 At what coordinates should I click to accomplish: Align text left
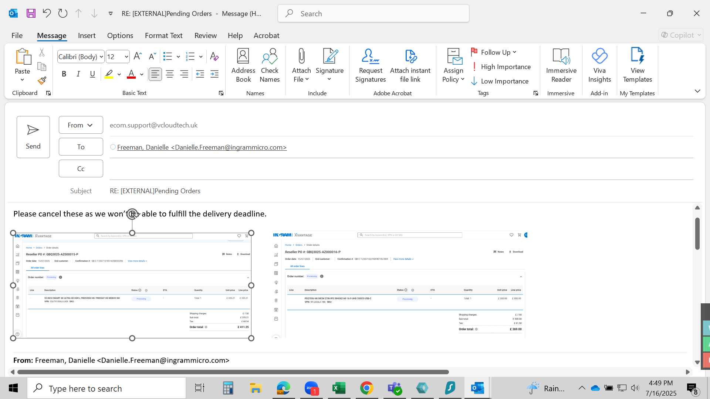click(155, 74)
